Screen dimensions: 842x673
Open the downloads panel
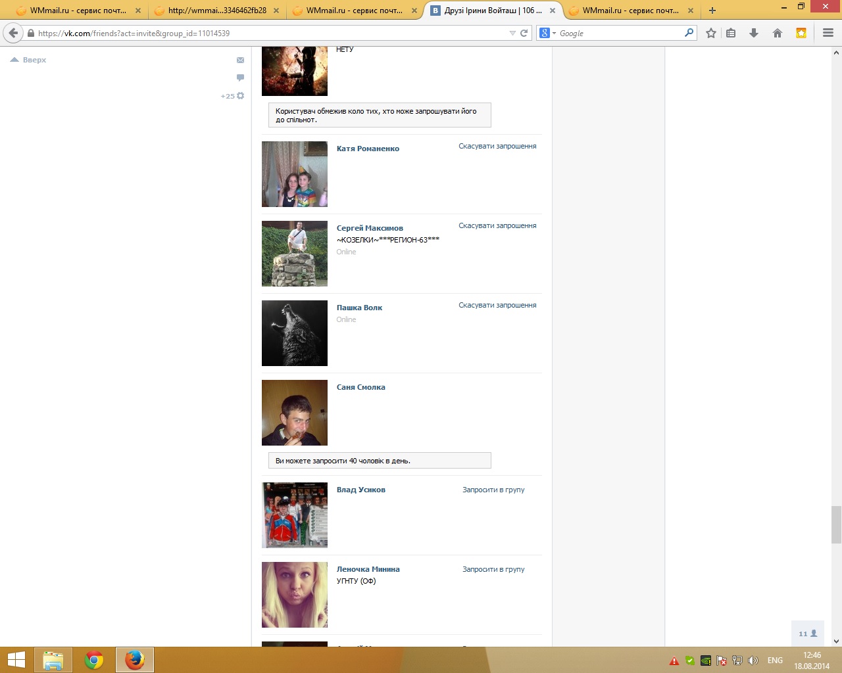pyautogui.click(x=754, y=33)
